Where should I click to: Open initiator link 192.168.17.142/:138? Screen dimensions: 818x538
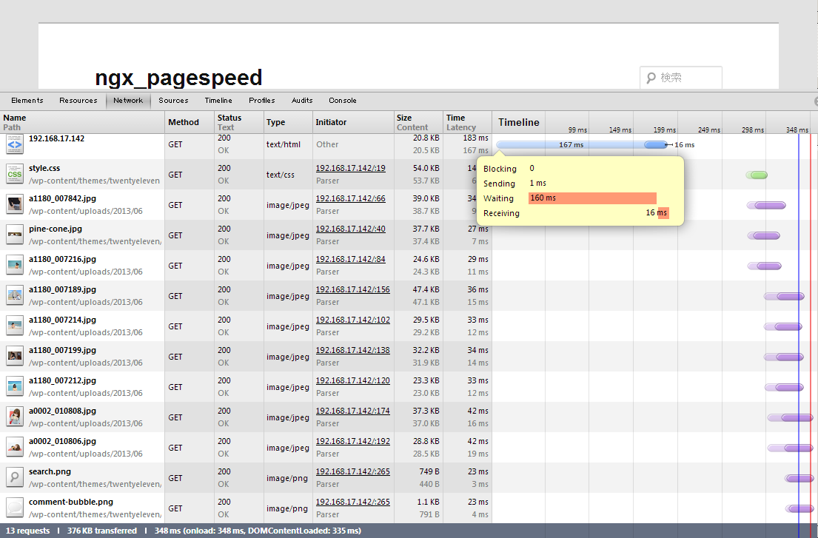click(352, 350)
